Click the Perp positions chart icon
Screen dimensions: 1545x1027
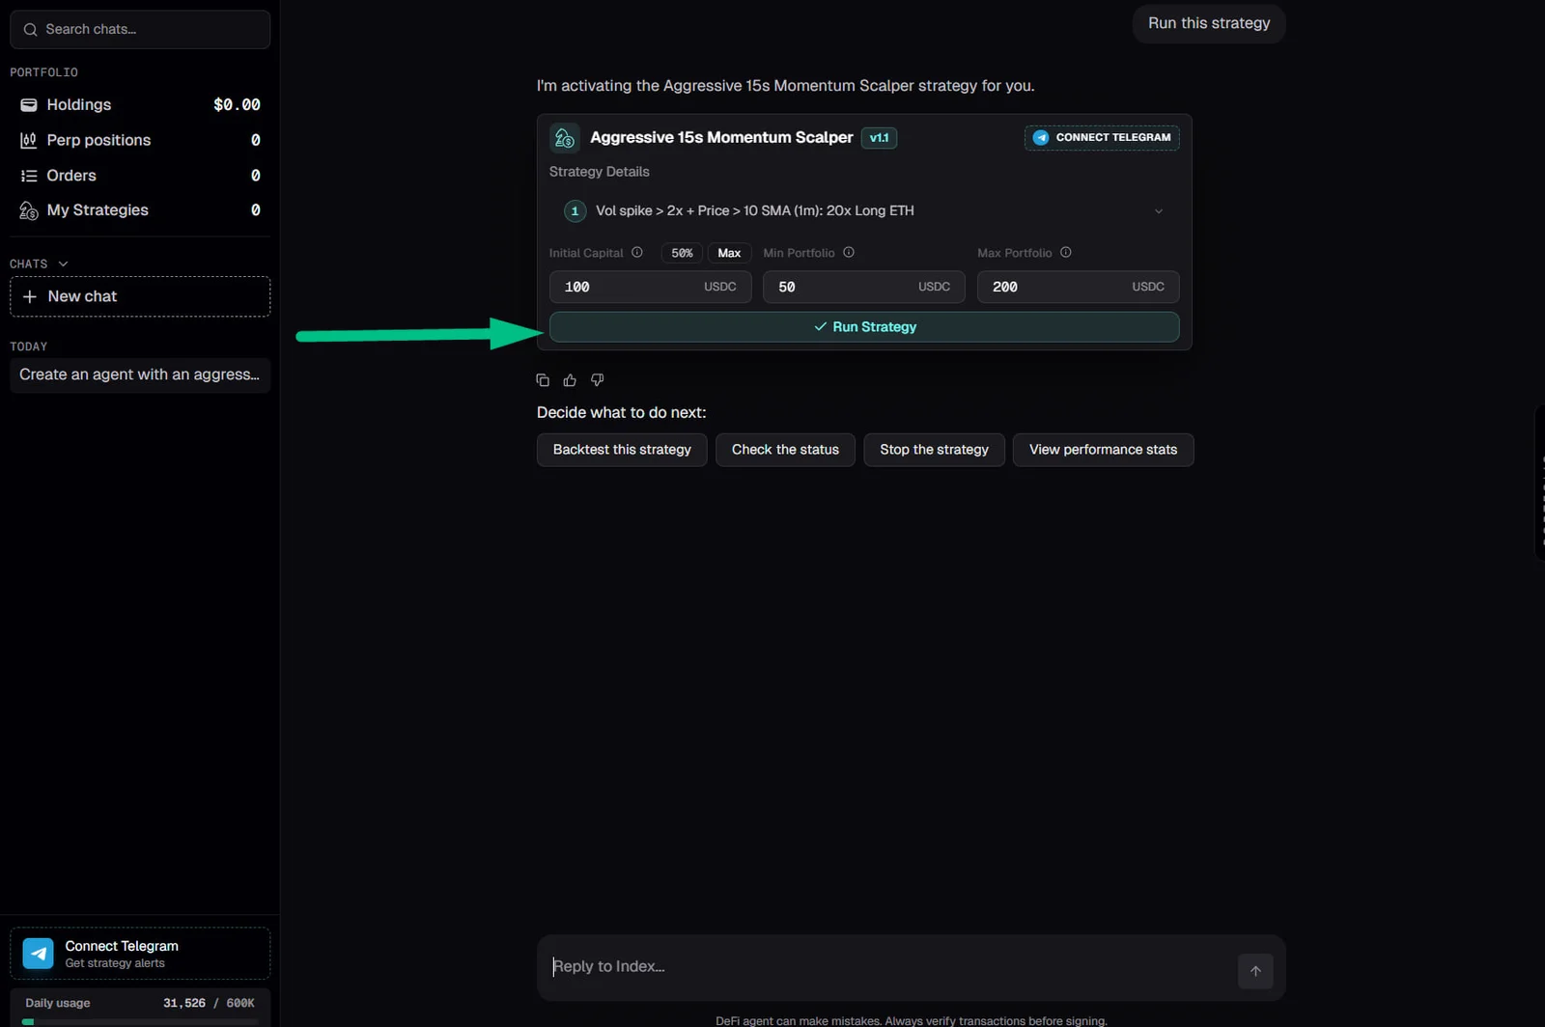click(x=29, y=140)
